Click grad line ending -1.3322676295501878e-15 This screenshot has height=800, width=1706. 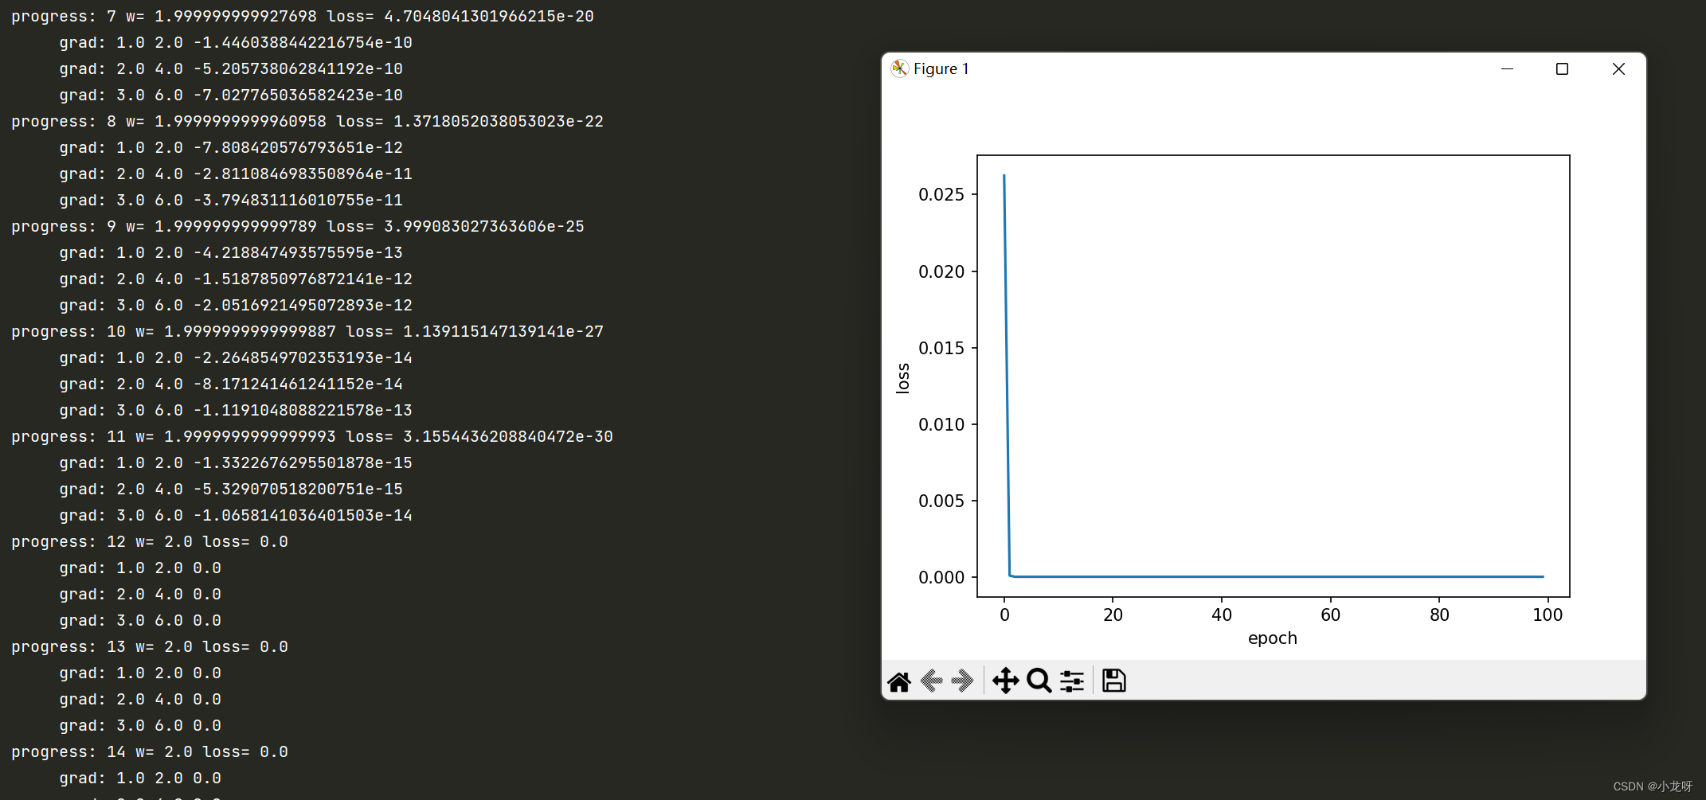236,462
